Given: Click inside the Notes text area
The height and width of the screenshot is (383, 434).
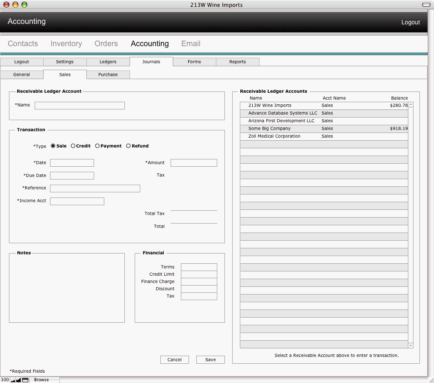Looking at the screenshot, I should (x=67, y=289).
